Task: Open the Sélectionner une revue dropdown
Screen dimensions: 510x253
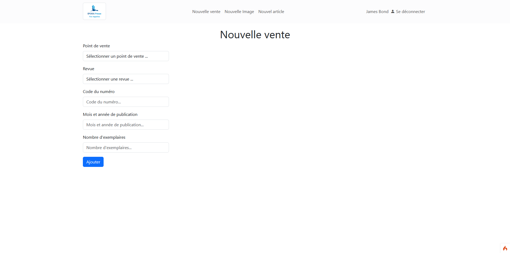Action: coord(126,79)
